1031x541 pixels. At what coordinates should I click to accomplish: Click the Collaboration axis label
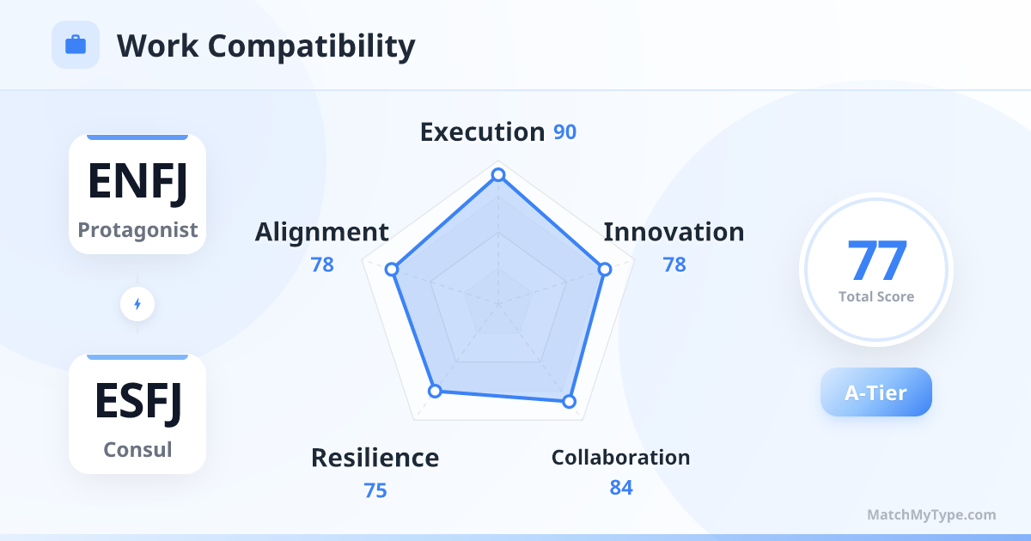620,458
